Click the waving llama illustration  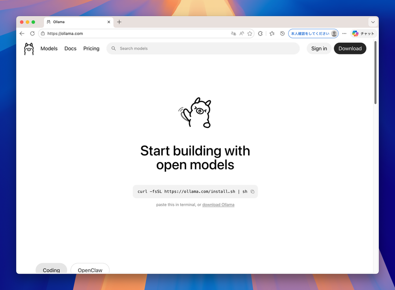pyautogui.click(x=195, y=112)
